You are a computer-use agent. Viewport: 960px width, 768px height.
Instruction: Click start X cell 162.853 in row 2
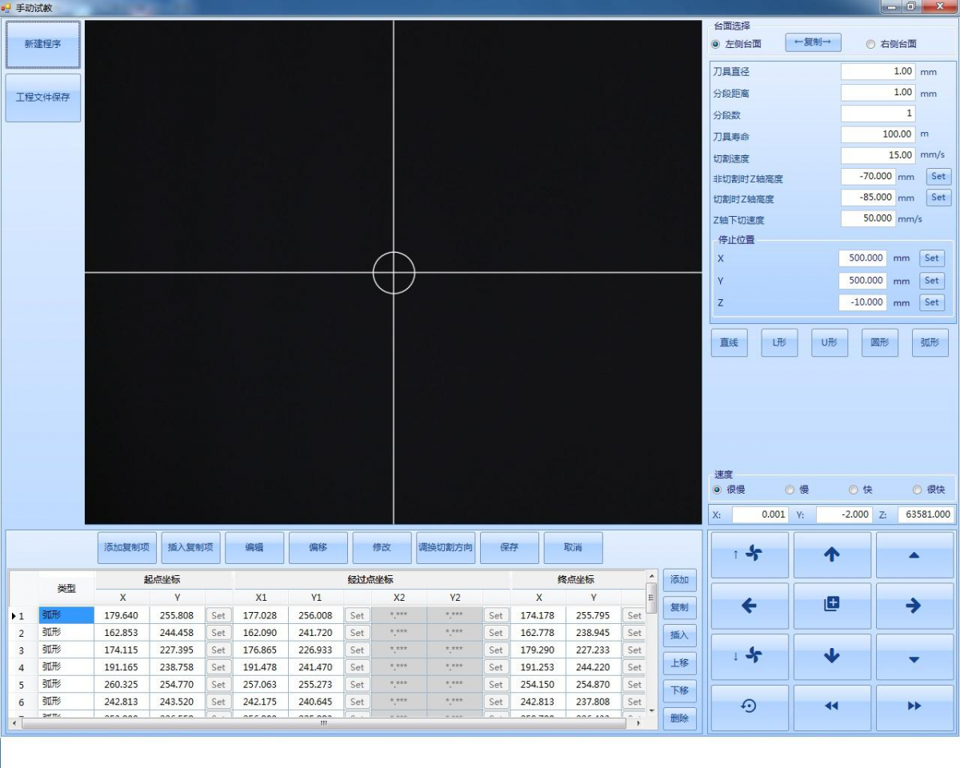click(122, 633)
